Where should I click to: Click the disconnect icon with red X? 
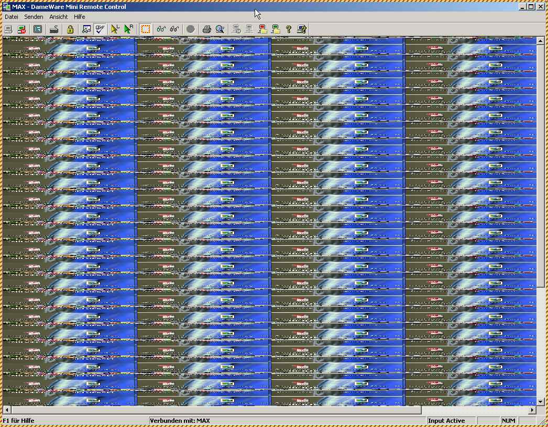[21, 29]
